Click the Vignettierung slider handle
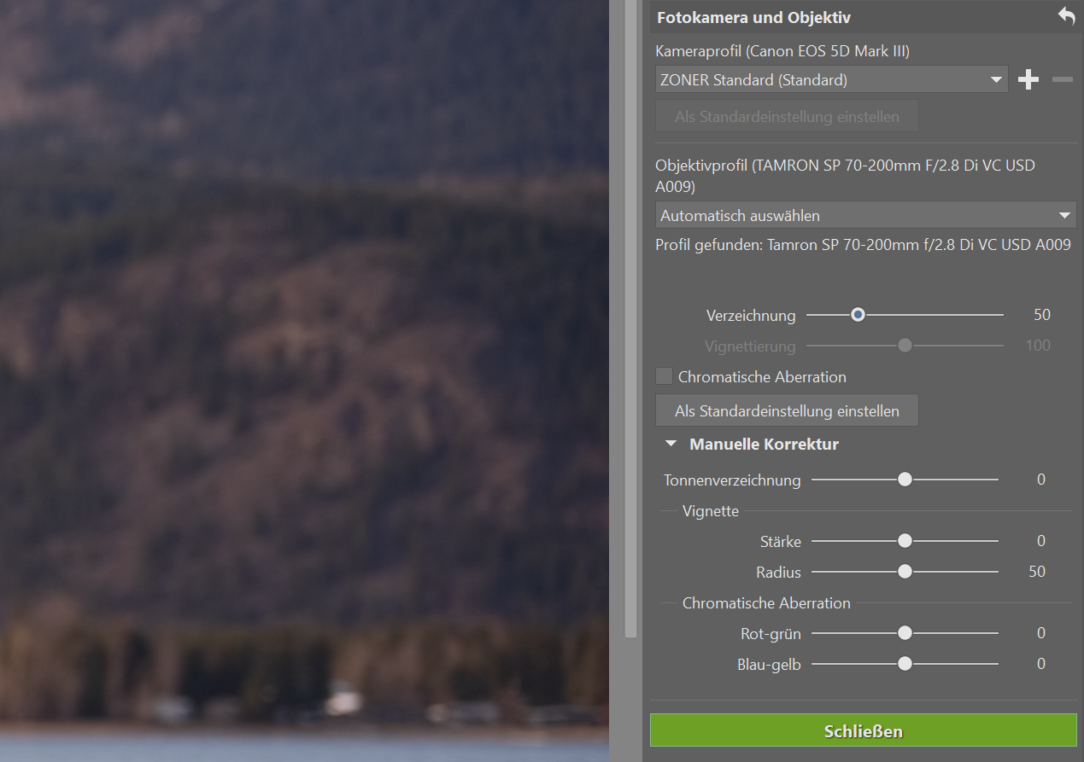 click(905, 346)
